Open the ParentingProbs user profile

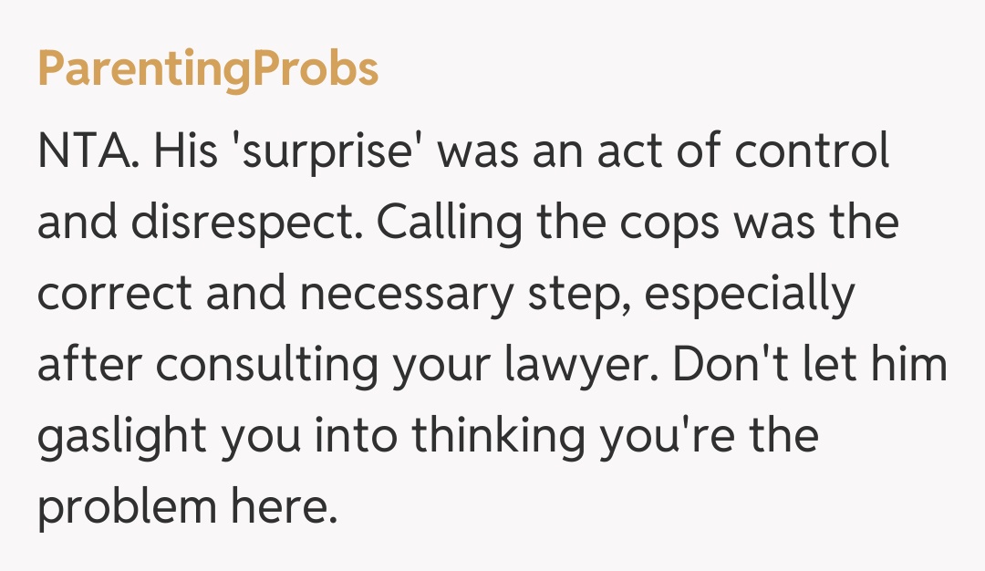click(208, 69)
